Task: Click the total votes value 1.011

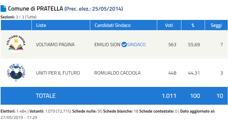Action: point(169,96)
